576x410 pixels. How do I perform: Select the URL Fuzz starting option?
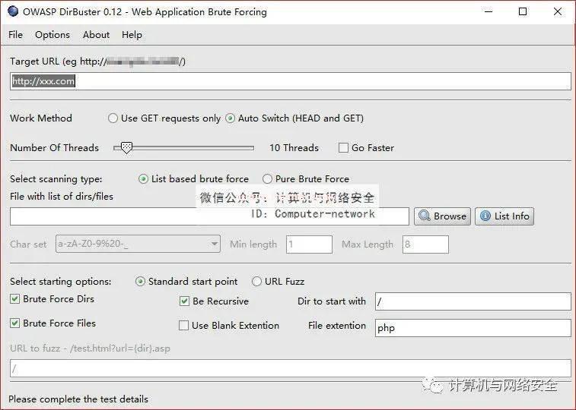256,282
